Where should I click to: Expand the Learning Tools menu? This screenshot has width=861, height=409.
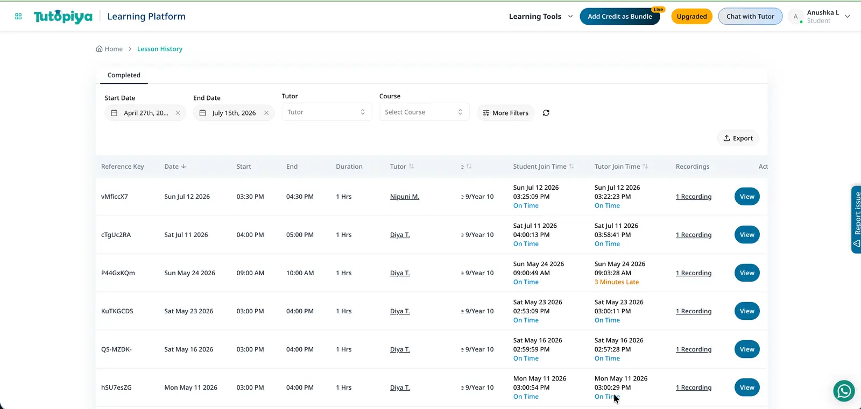pos(541,17)
